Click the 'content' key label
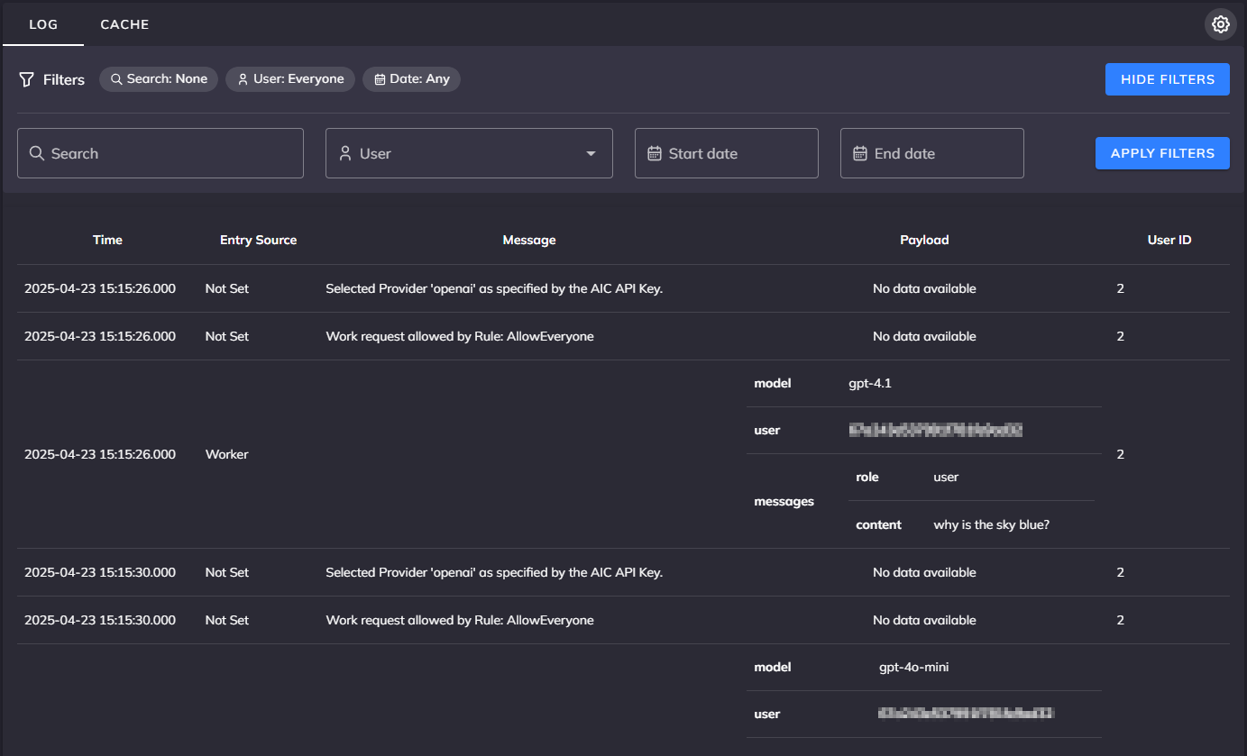 [x=878, y=524]
